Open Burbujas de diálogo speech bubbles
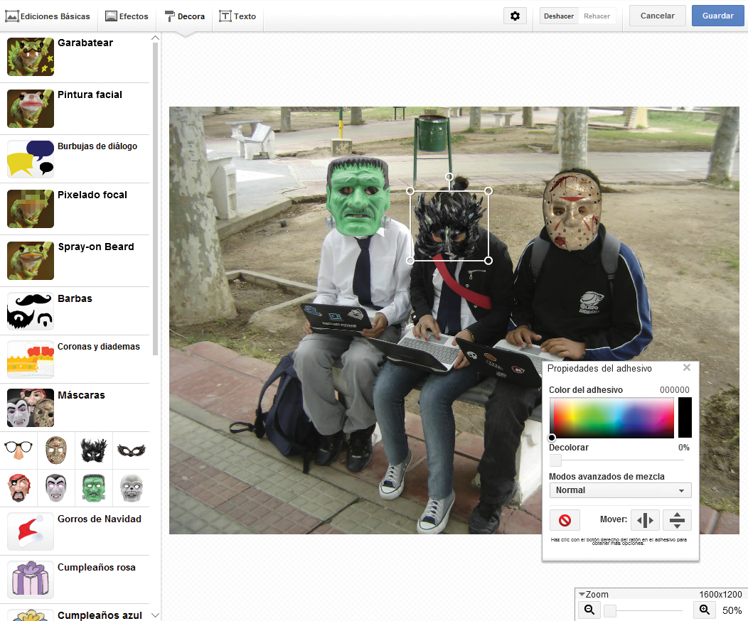Viewport: 748px width, 621px height. 31,159
